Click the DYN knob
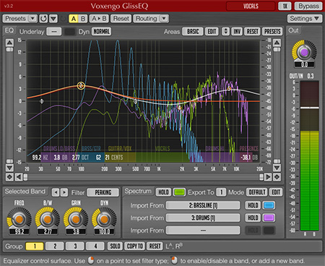The width and height of the screenshot is (325, 266). (104, 219)
